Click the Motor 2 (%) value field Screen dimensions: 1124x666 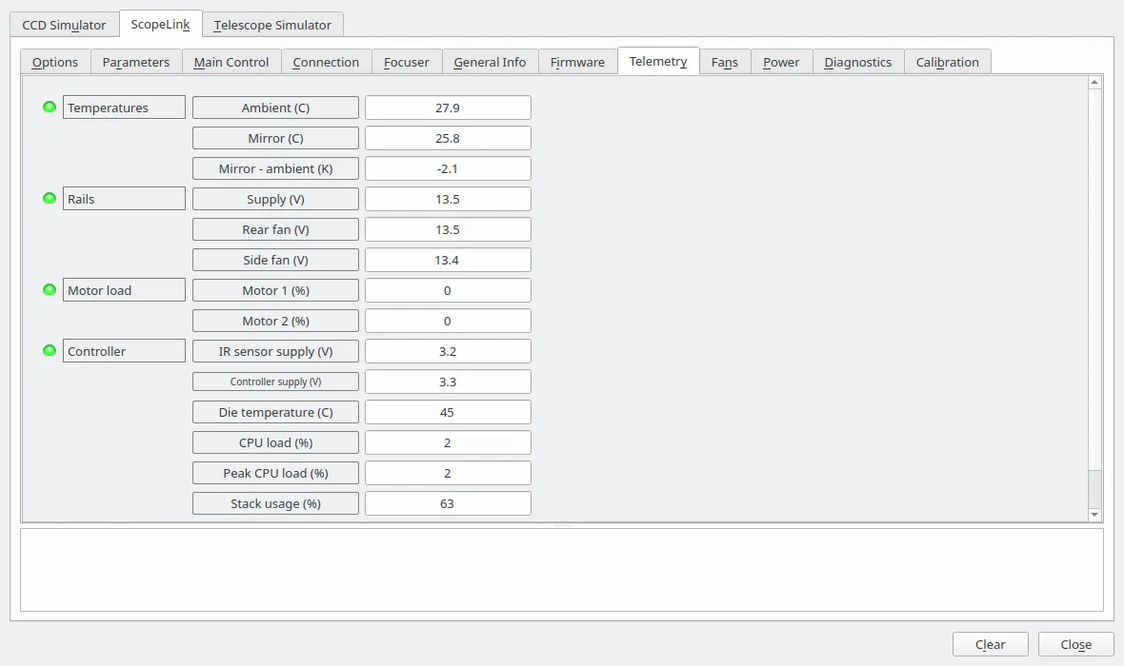(x=448, y=321)
